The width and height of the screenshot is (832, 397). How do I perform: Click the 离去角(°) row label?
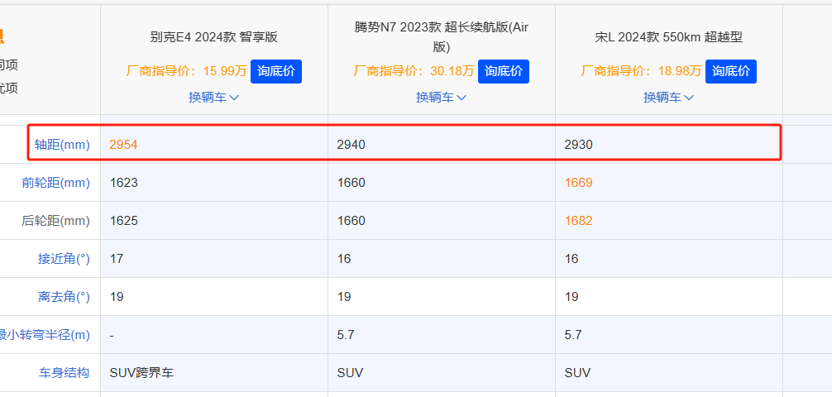click(x=64, y=297)
